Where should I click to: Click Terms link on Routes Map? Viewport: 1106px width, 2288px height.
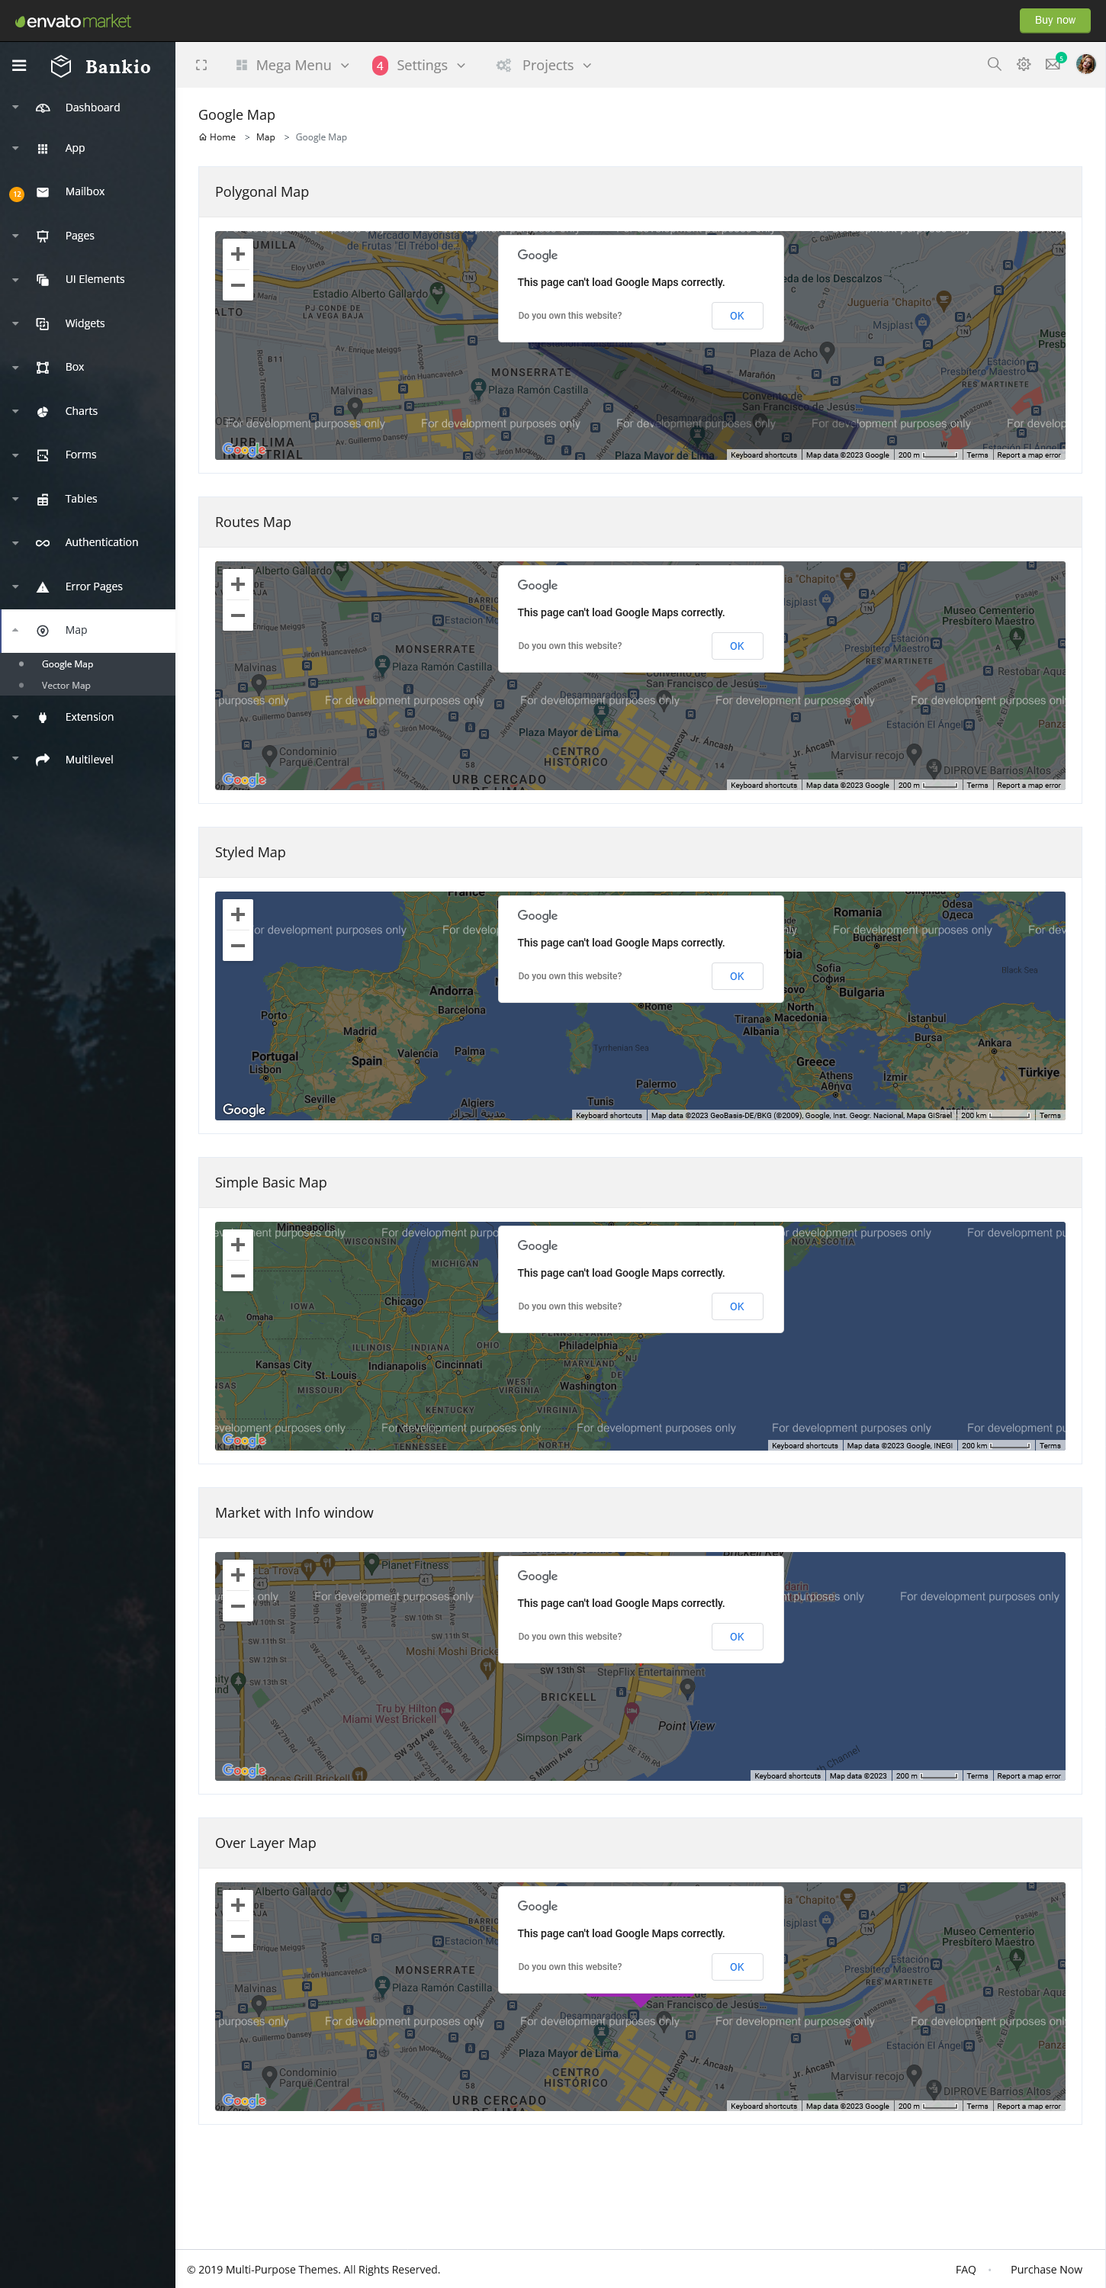977,786
